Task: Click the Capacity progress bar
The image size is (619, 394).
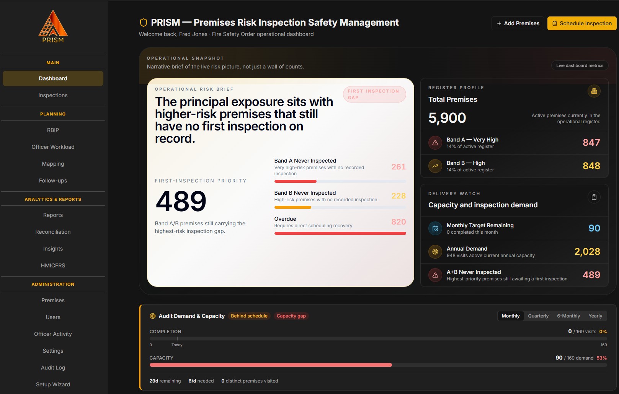Action: 378,365
